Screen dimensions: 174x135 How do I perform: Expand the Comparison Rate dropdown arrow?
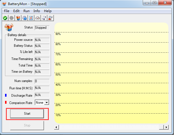[47, 103]
